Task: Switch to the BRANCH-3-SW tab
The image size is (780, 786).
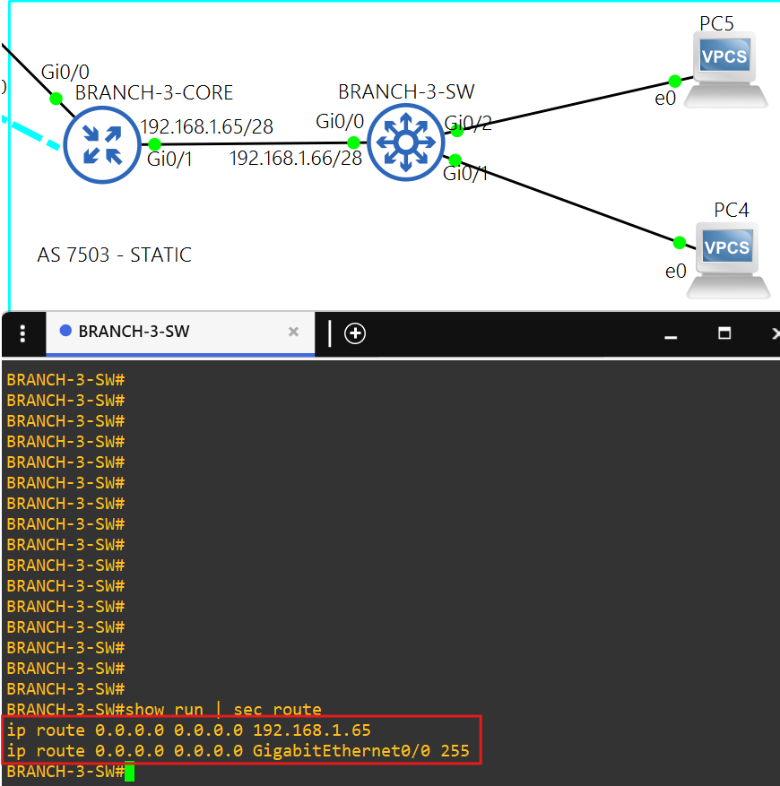Action: click(x=134, y=332)
